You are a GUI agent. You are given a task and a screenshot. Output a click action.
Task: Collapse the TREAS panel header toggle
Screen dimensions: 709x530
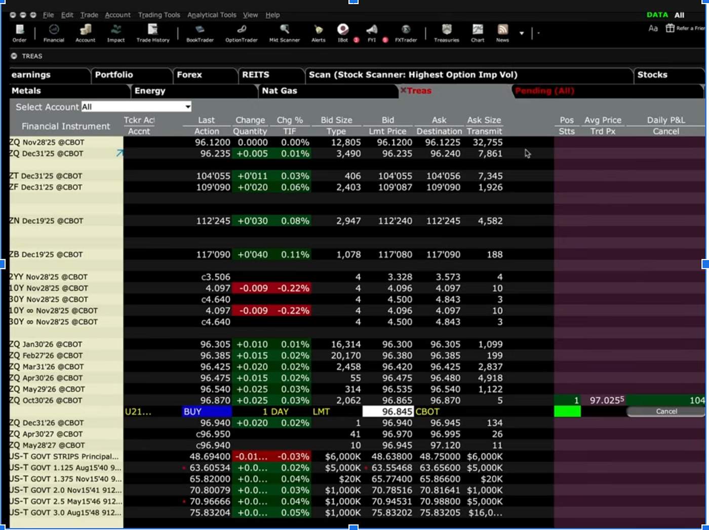tap(14, 56)
